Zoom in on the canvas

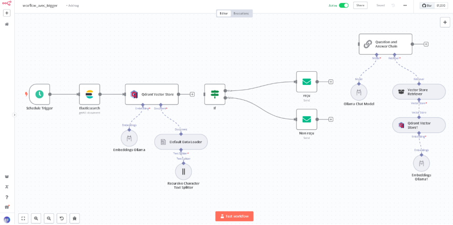(x=36, y=218)
